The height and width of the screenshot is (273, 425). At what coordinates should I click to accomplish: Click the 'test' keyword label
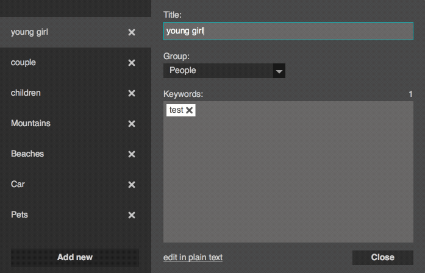[x=176, y=110]
